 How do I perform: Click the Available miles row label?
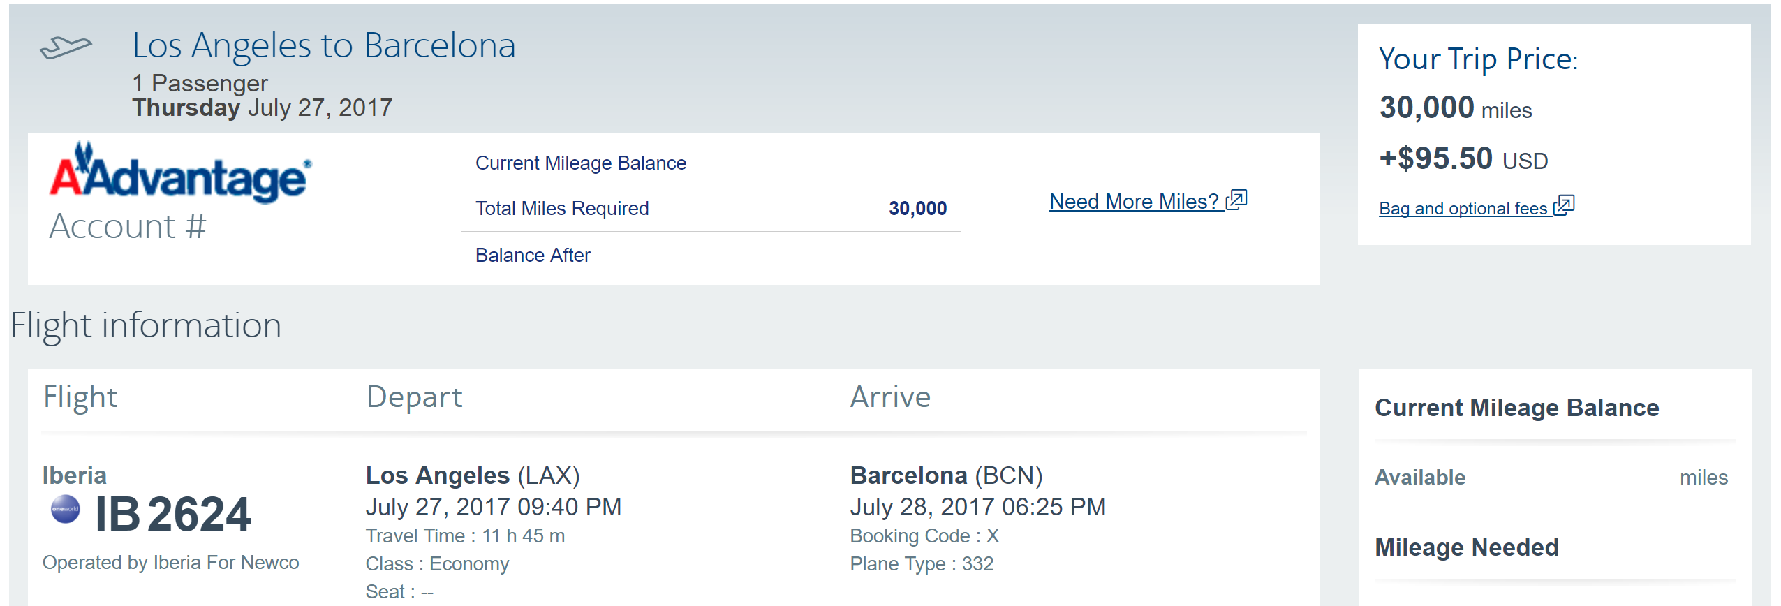click(1420, 478)
